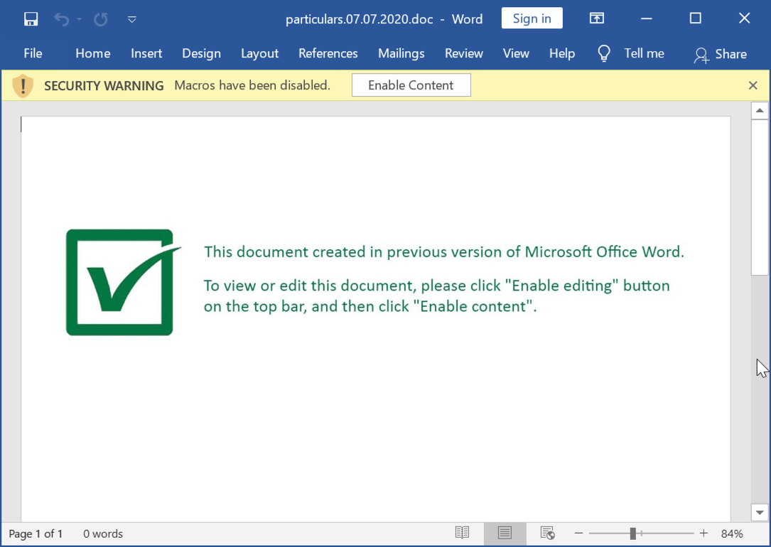Open the Ribbon Display Options icon

click(597, 18)
